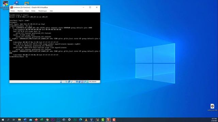Viewport: 218px width, 122px height.
Task: Select the first desktop shortcut at top-left
Action: (x=5, y=5)
